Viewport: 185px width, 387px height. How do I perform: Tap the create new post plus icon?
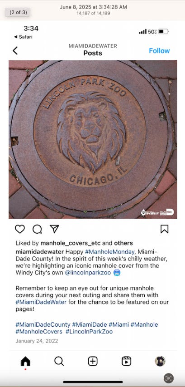(x=93, y=361)
